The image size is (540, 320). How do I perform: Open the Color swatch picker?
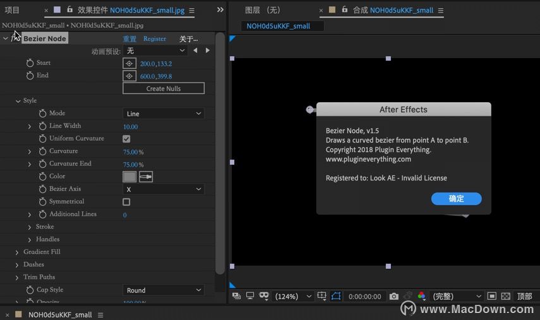click(x=129, y=177)
